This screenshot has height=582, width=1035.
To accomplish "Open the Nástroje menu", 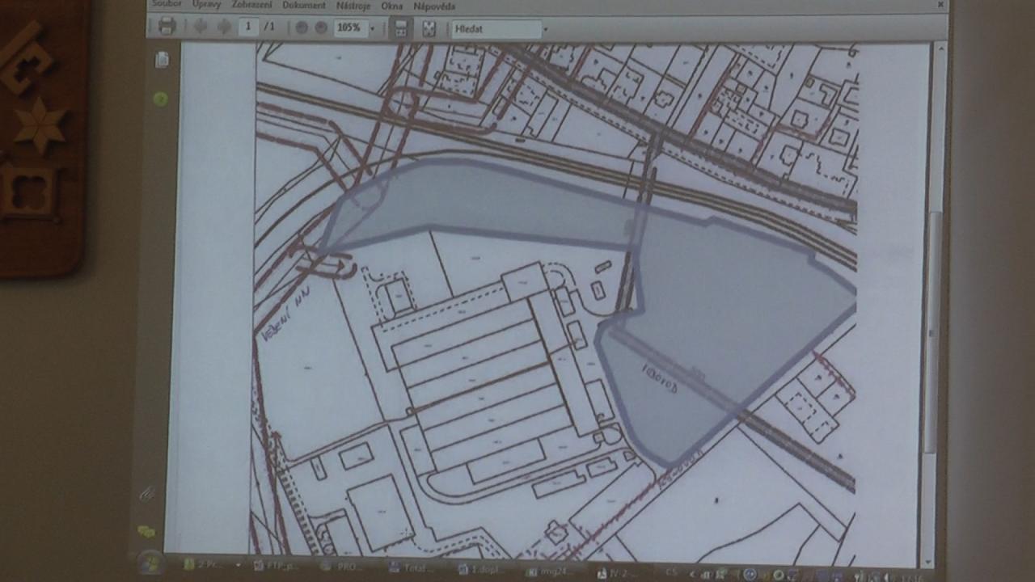I will point(353,6).
